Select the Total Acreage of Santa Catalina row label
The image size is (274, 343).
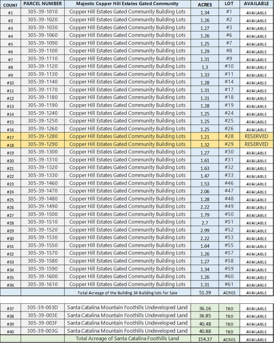(128, 338)
